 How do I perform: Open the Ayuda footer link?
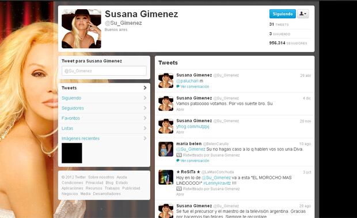121,177
